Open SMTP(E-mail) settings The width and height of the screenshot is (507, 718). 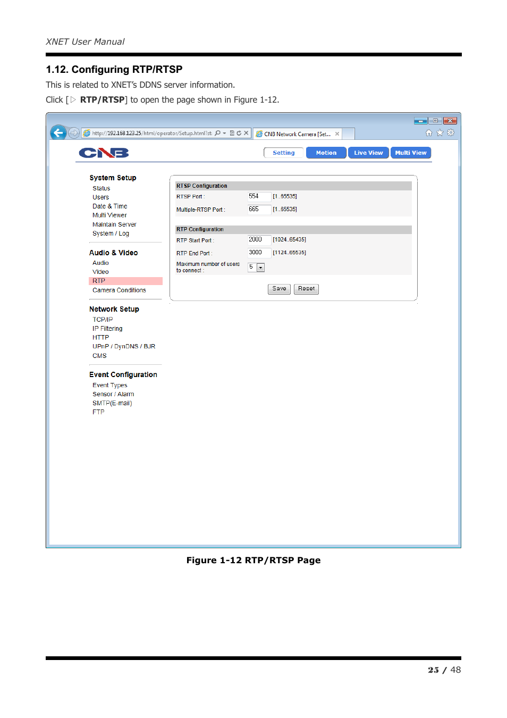[x=112, y=403]
